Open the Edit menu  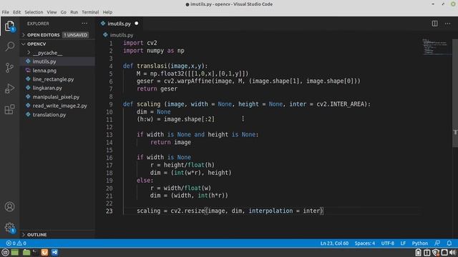[16, 12]
